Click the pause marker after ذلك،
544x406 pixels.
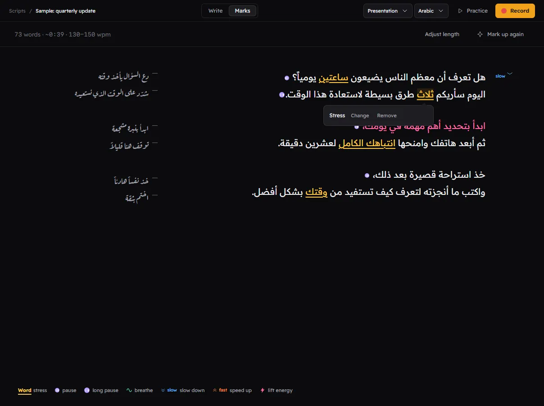coord(367,175)
